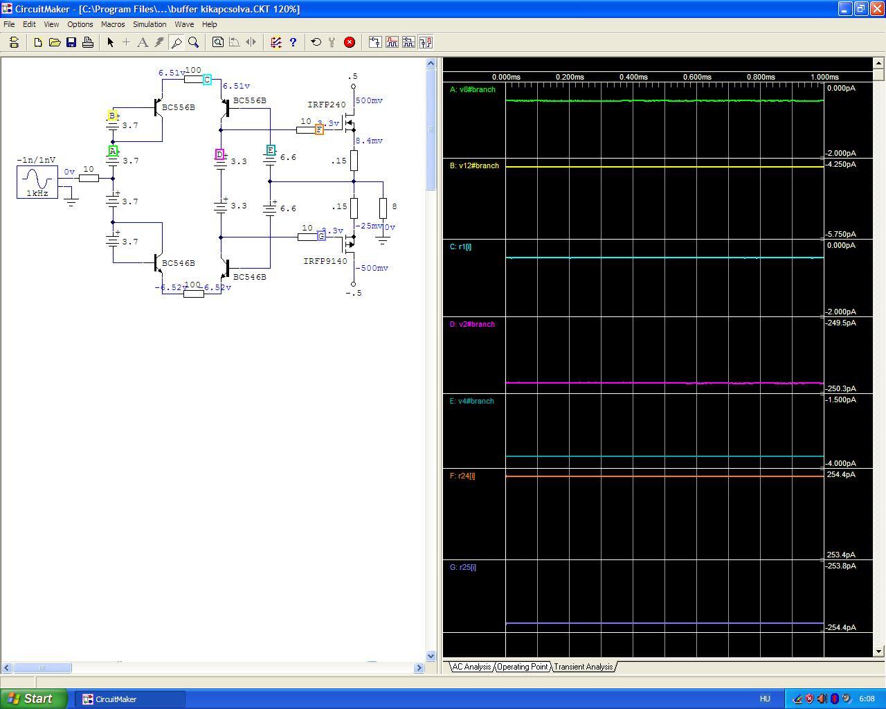Click the CircuitMaker taskbar button
886x709 pixels.
click(130, 699)
